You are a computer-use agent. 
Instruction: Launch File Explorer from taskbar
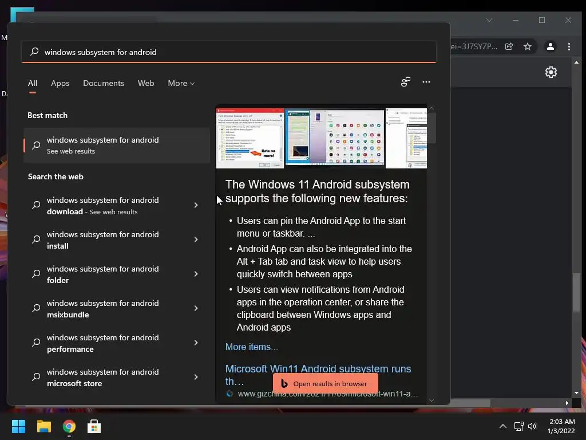43,426
